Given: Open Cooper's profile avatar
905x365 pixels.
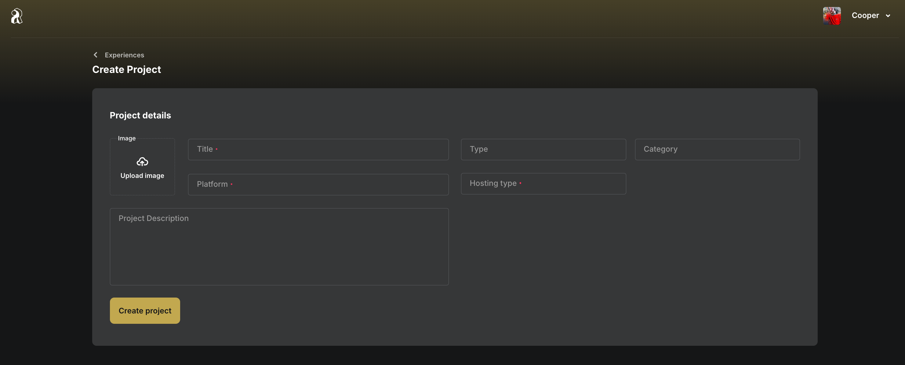Looking at the screenshot, I should [832, 16].
